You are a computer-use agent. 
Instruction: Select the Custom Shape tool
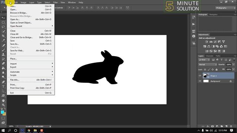pos(3,96)
